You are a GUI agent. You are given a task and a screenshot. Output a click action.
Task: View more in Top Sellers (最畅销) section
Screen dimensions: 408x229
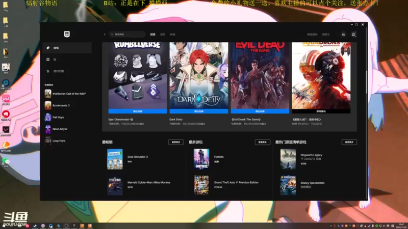pos(176,142)
